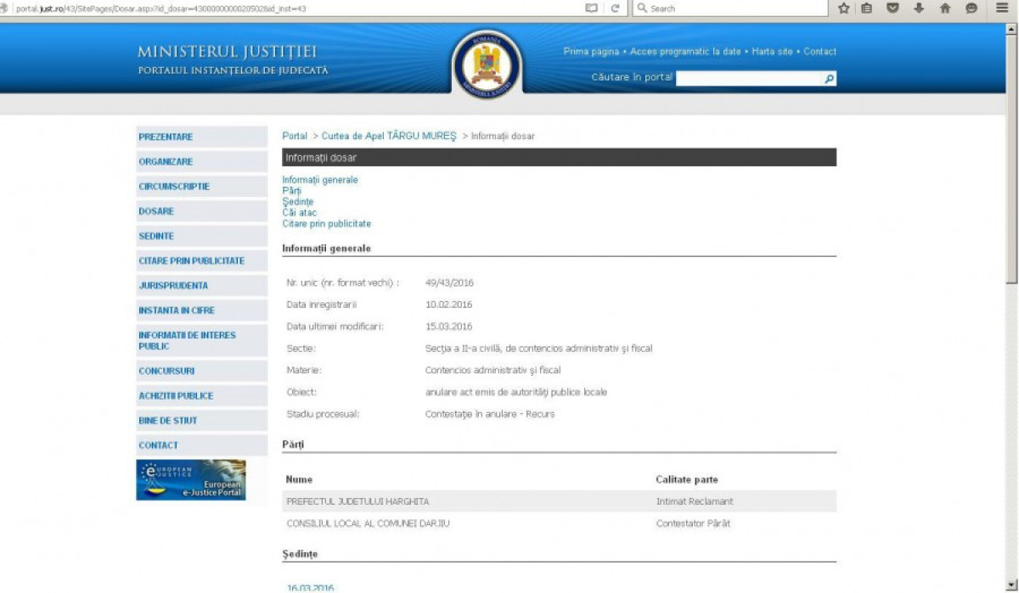Click the Ministerul Justiției emblem logo
Screen dimensions: 1019x593
click(487, 64)
